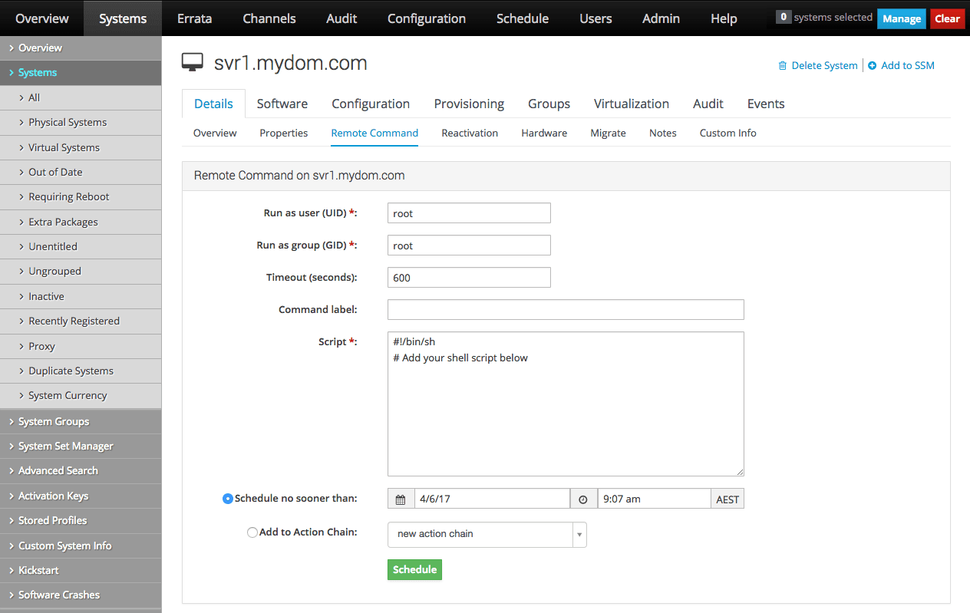The width and height of the screenshot is (970, 613).
Task: Click the blue Manage button
Action: [x=902, y=18]
